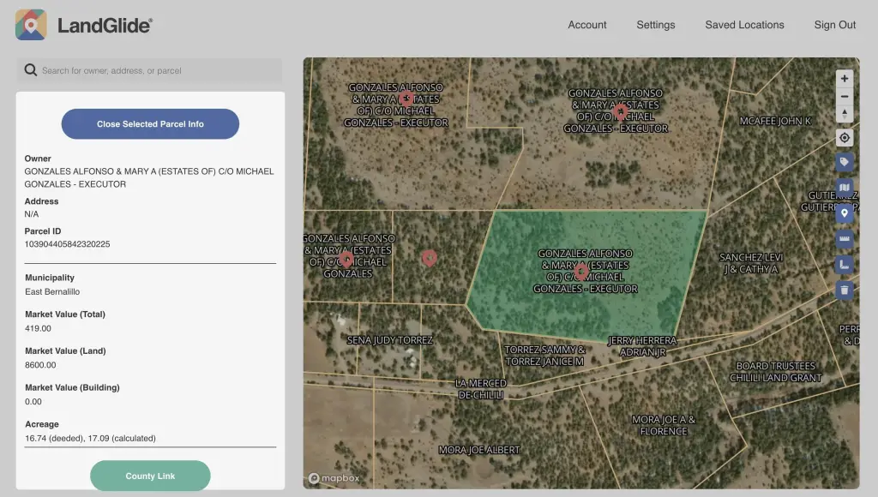Activate the ruler distance measure tool
878x497 pixels.
click(x=845, y=239)
